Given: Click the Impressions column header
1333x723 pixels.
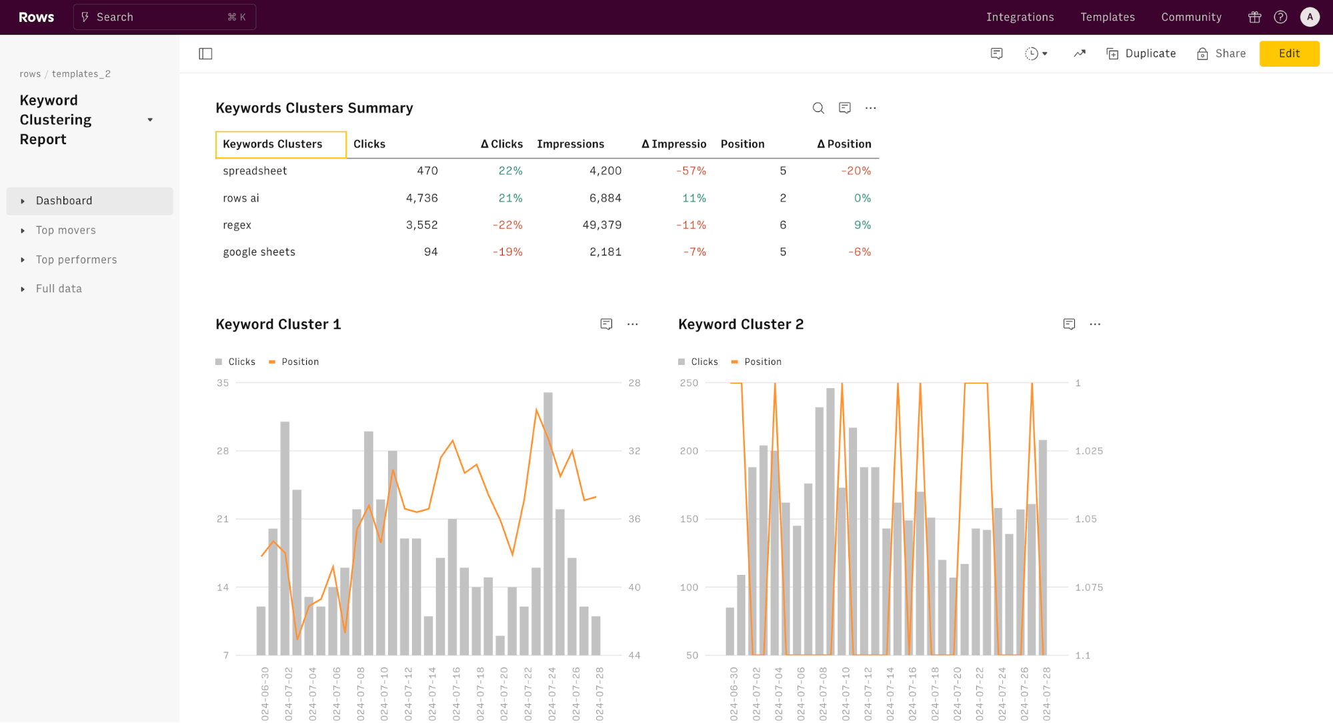Looking at the screenshot, I should pyautogui.click(x=570, y=144).
